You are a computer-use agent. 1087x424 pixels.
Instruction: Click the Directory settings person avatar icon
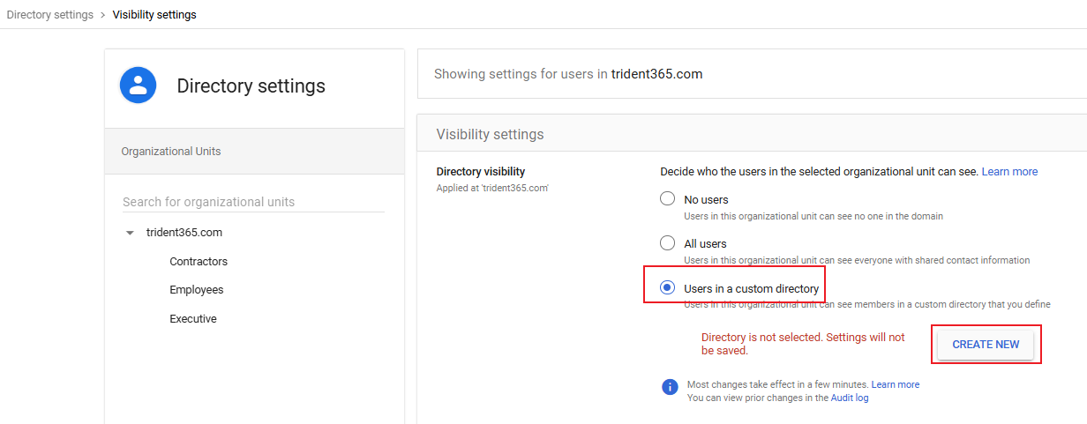[139, 86]
